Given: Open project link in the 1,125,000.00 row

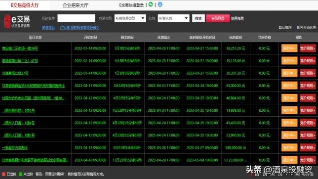Looking at the screenshot, I should coord(35,160).
